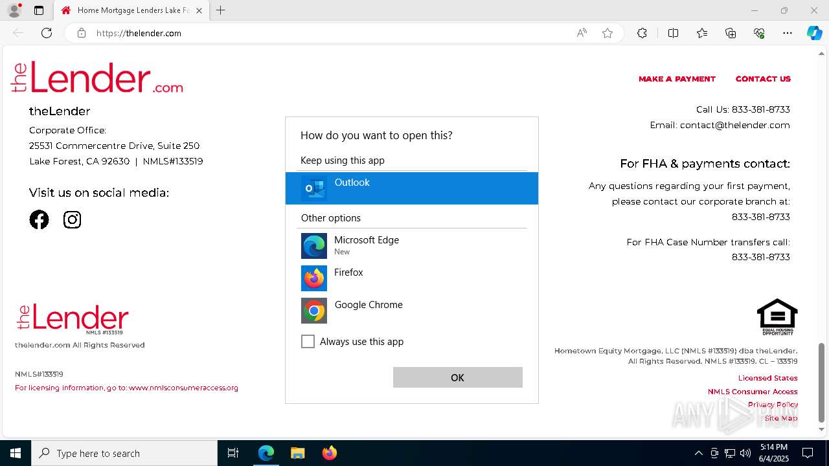Screen dimensions: 829x466
Task: Switch to Firefox on the taskbar
Action: [x=329, y=453]
